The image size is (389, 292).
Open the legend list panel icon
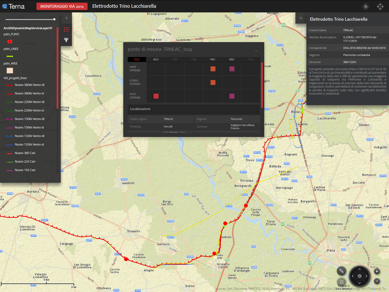pos(66,29)
